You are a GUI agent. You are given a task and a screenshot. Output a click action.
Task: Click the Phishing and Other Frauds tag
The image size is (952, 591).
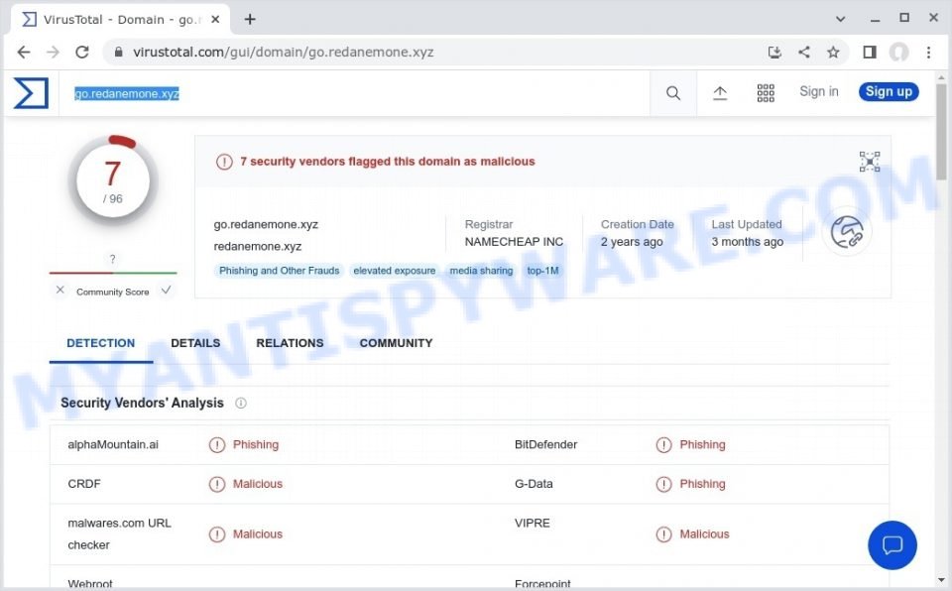coord(280,271)
